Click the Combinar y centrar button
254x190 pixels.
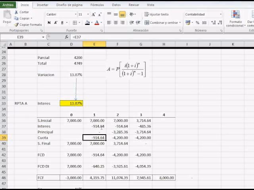(163, 23)
